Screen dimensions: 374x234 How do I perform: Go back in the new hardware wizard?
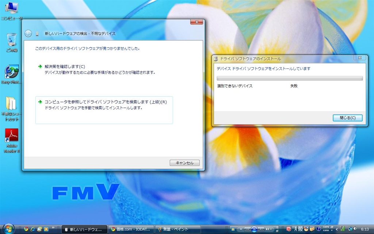(28, 33)
